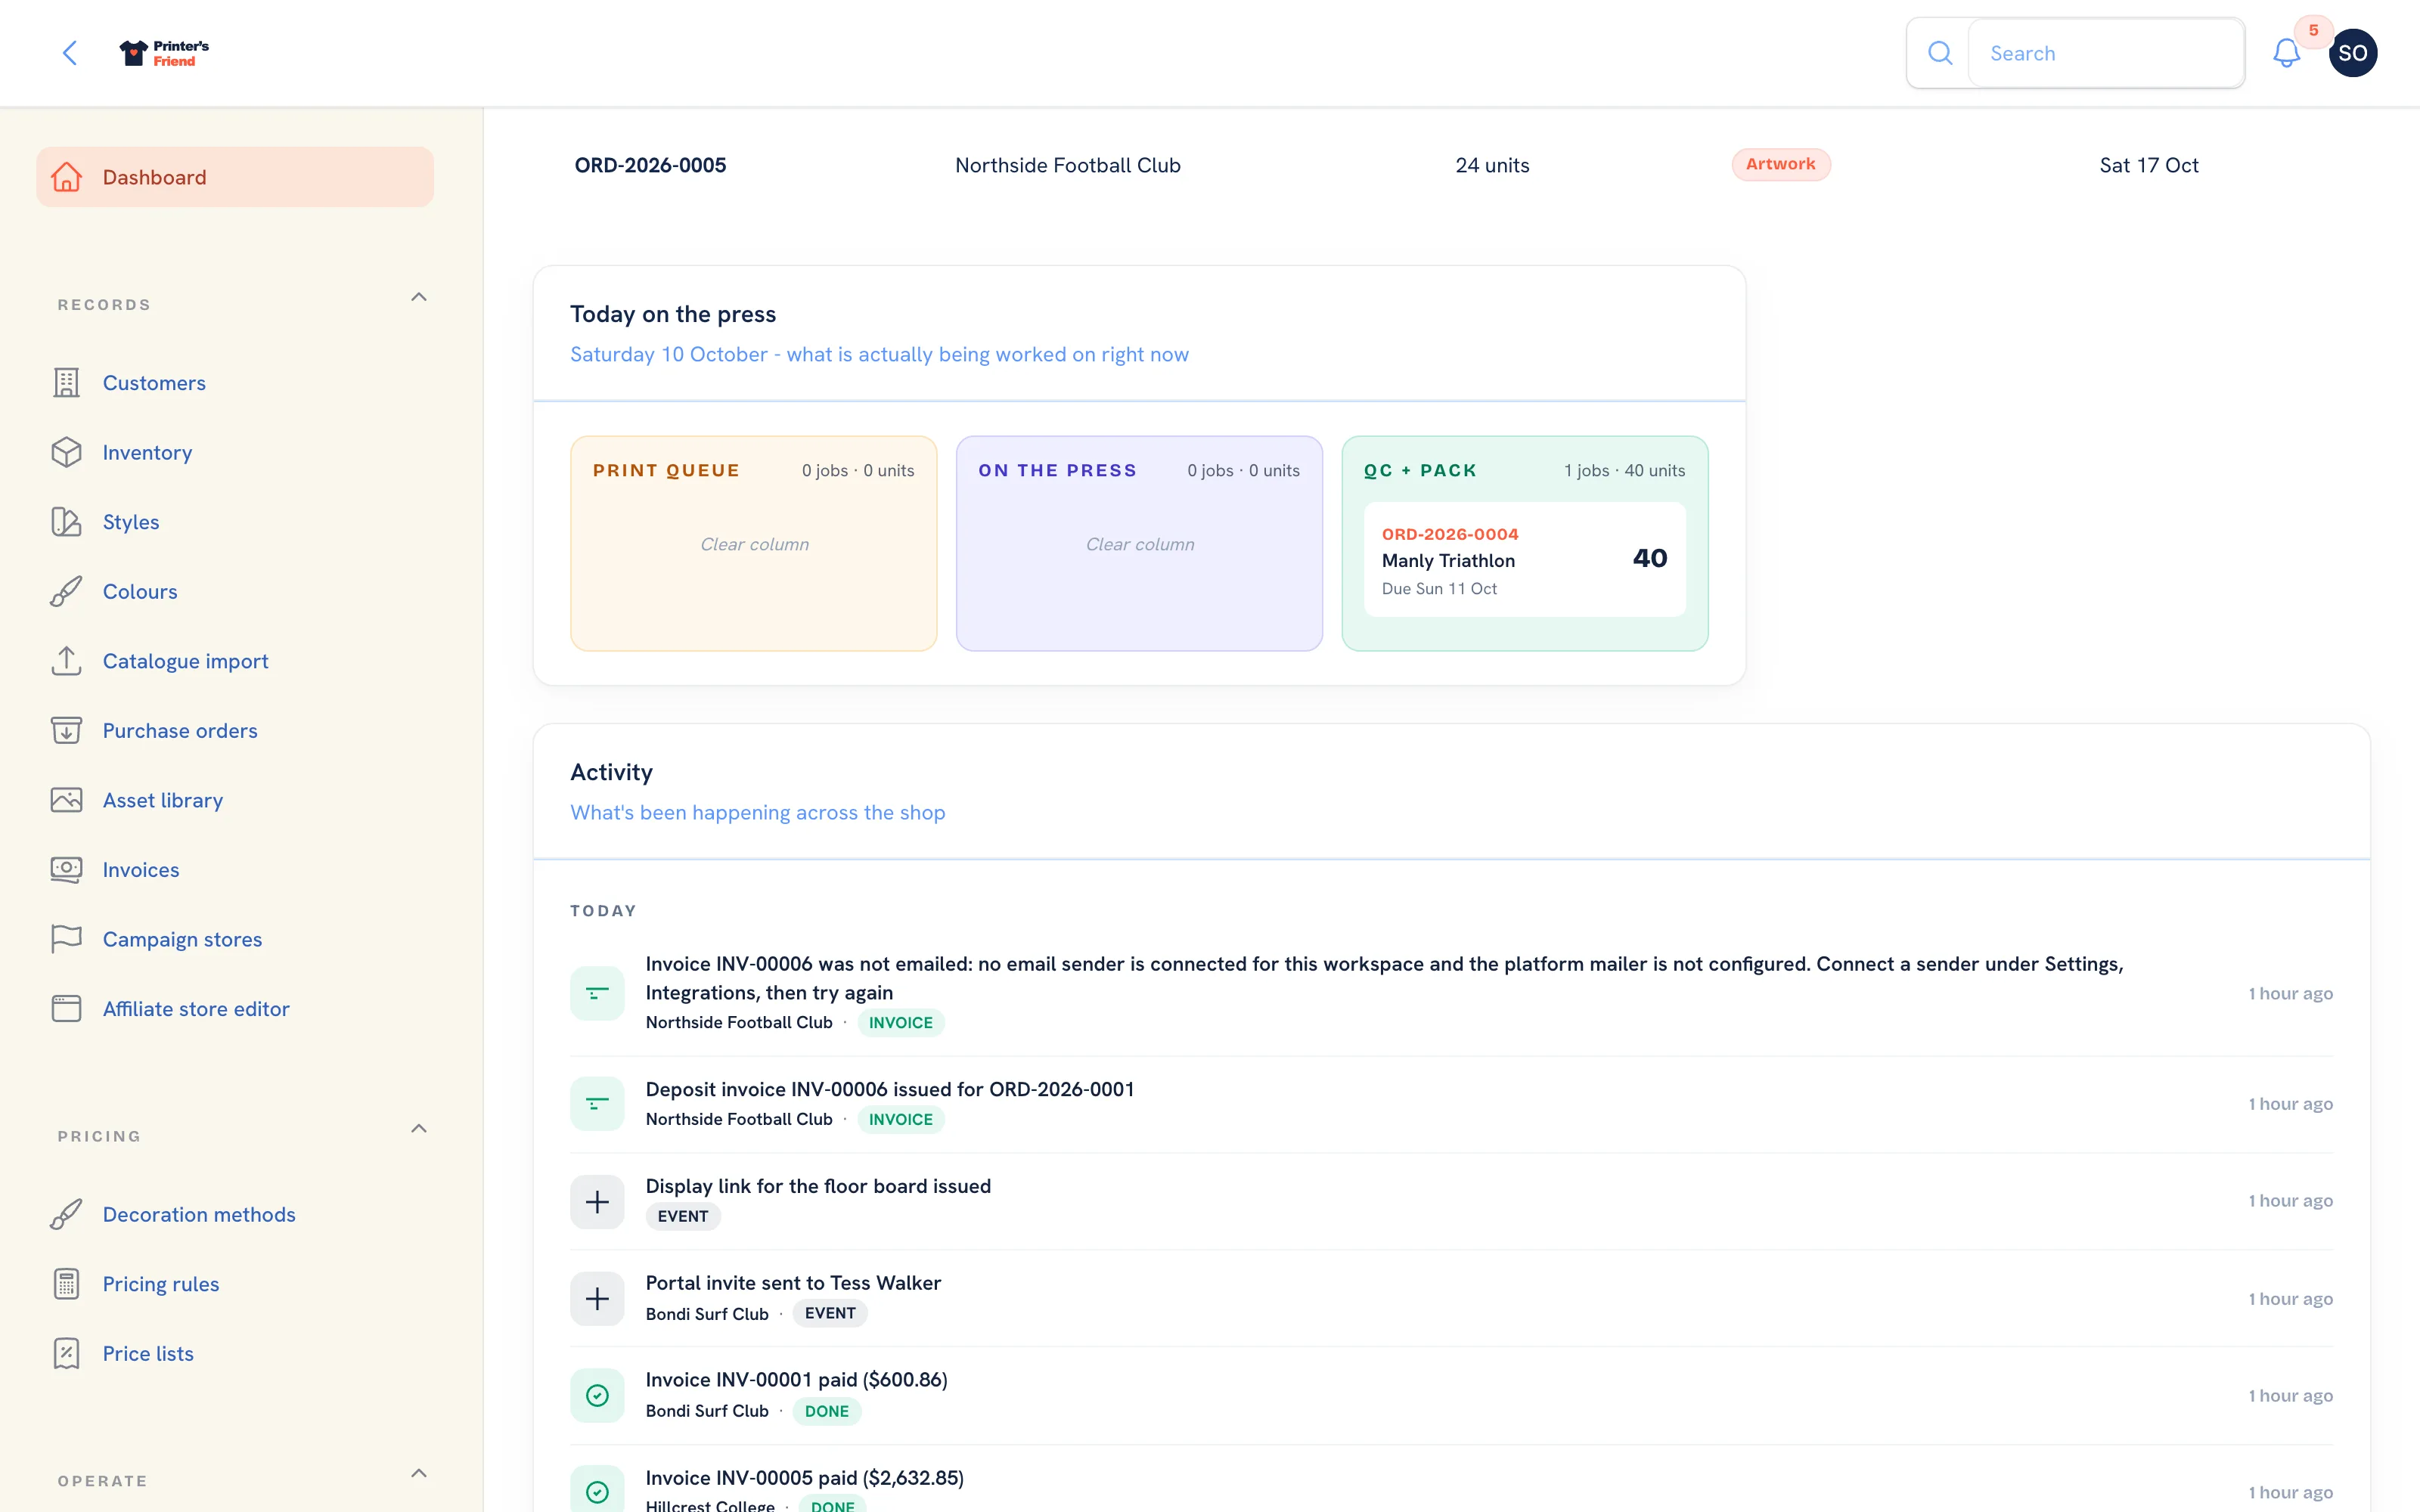The height and width of the screenshot is (1512, 2420).
Task: Type in the Search field
Action: (2105, 53)
